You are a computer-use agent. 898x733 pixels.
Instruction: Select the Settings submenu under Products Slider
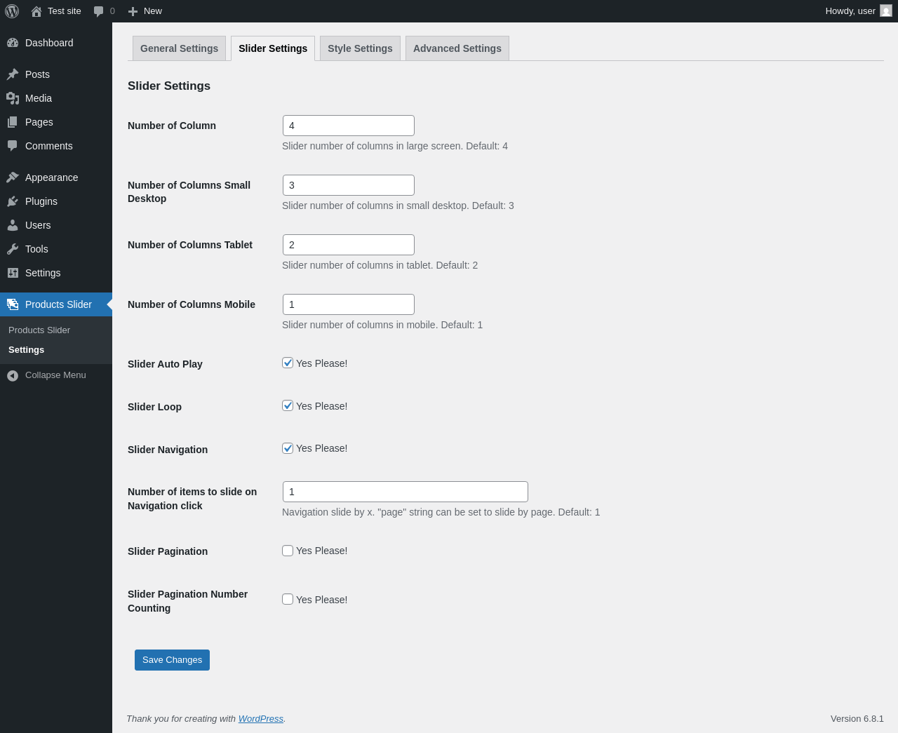click(26, 349)
